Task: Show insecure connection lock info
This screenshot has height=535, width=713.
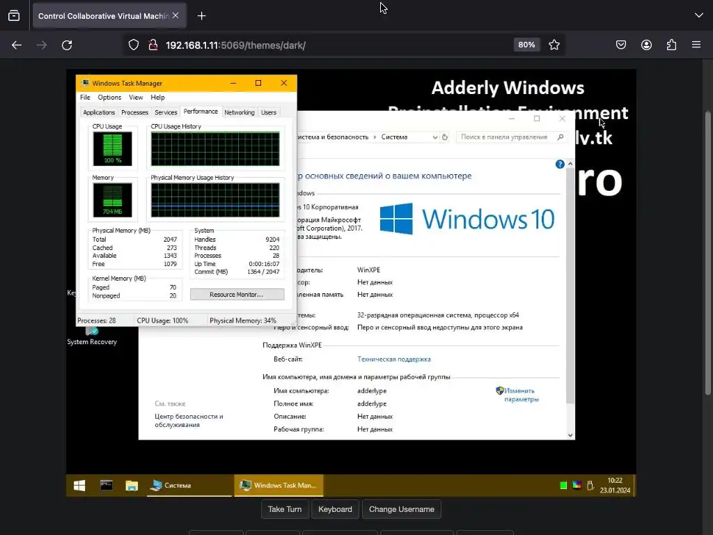Action: tap(153, 45)
